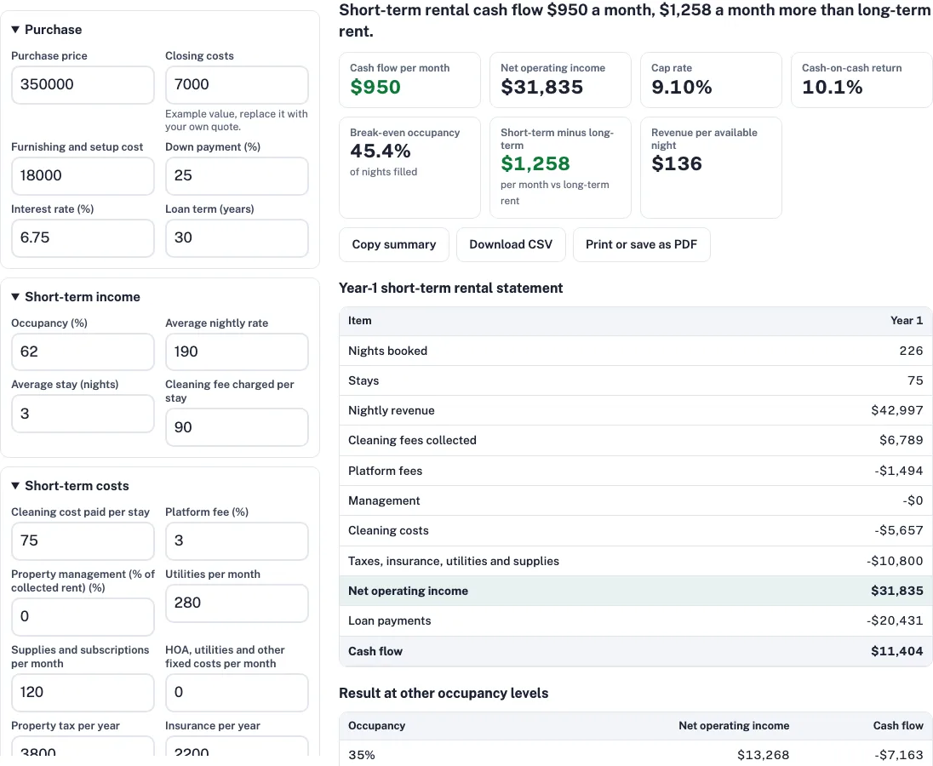Edit the Property management percent field
Image resolution: width=933 pixels, height=766 pixels.
click(x=83, y=616)
